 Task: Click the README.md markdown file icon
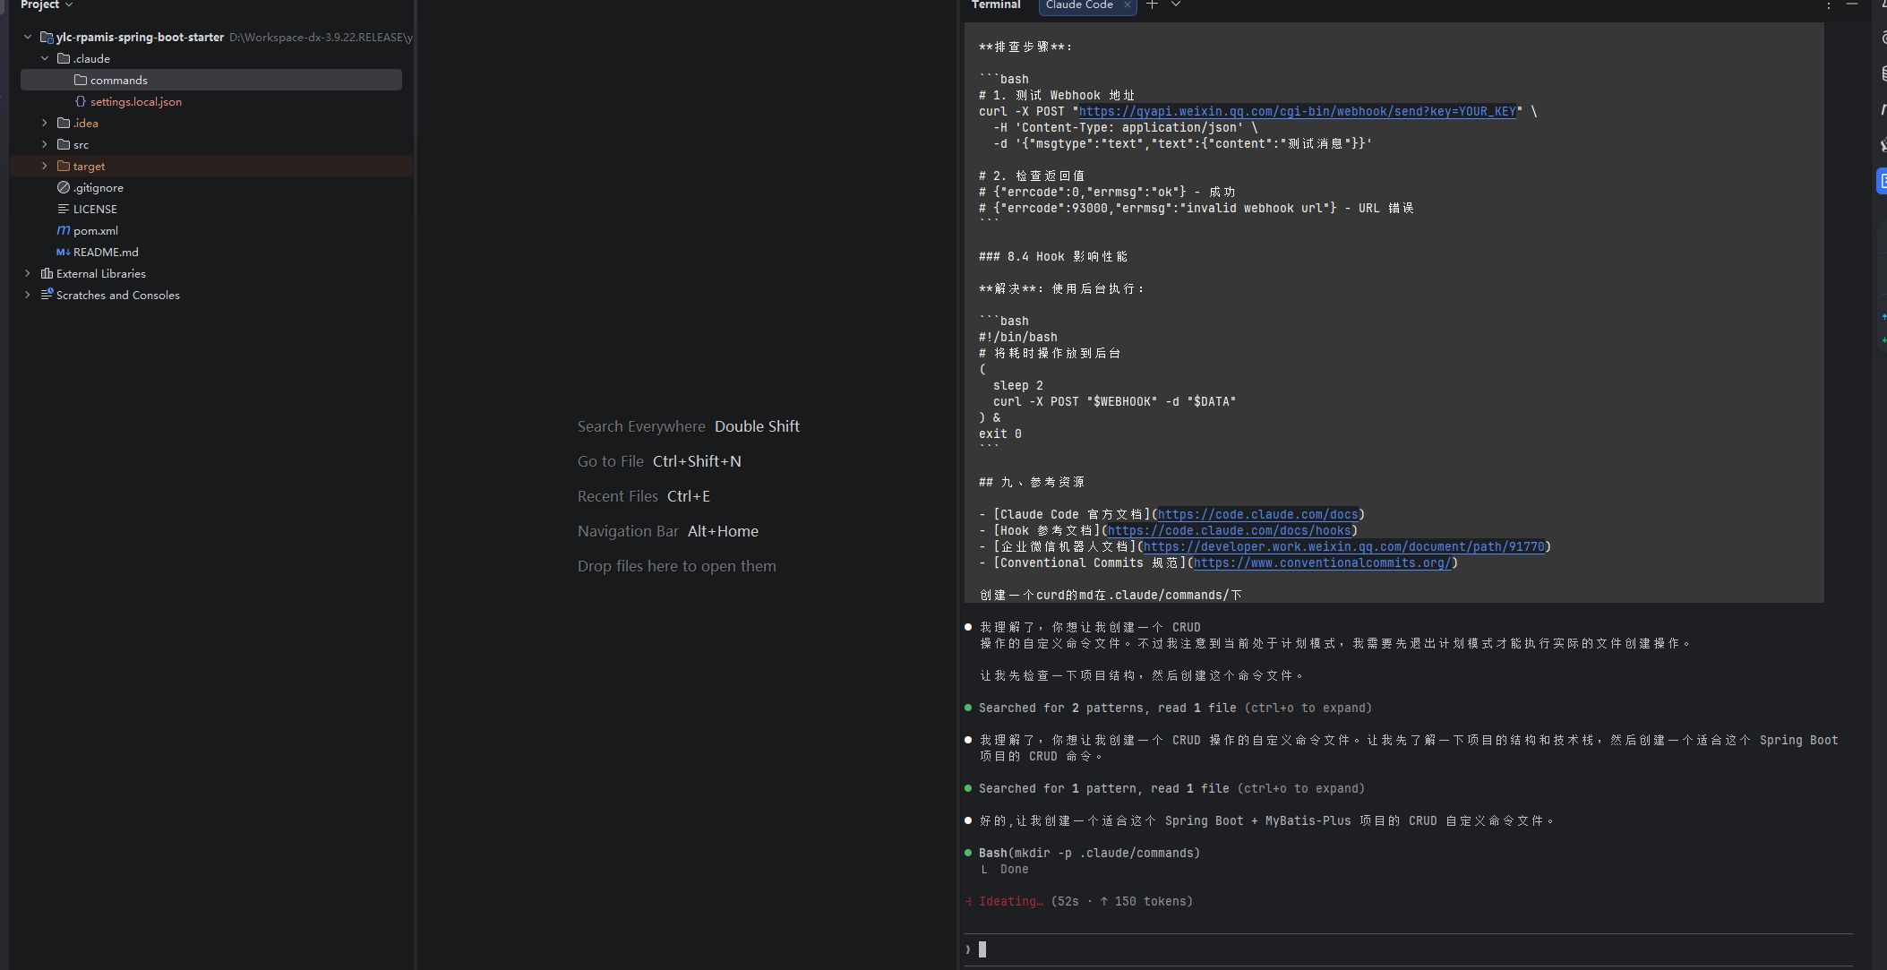tap(64, 252)
